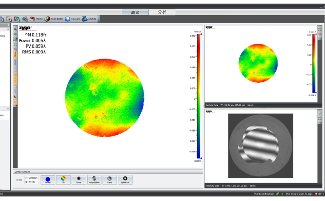Uncheck the Zernike Removal On checkbox
The width and height of the screenshot is (325, 201).
pyautogui.click(x=18, y=180)
